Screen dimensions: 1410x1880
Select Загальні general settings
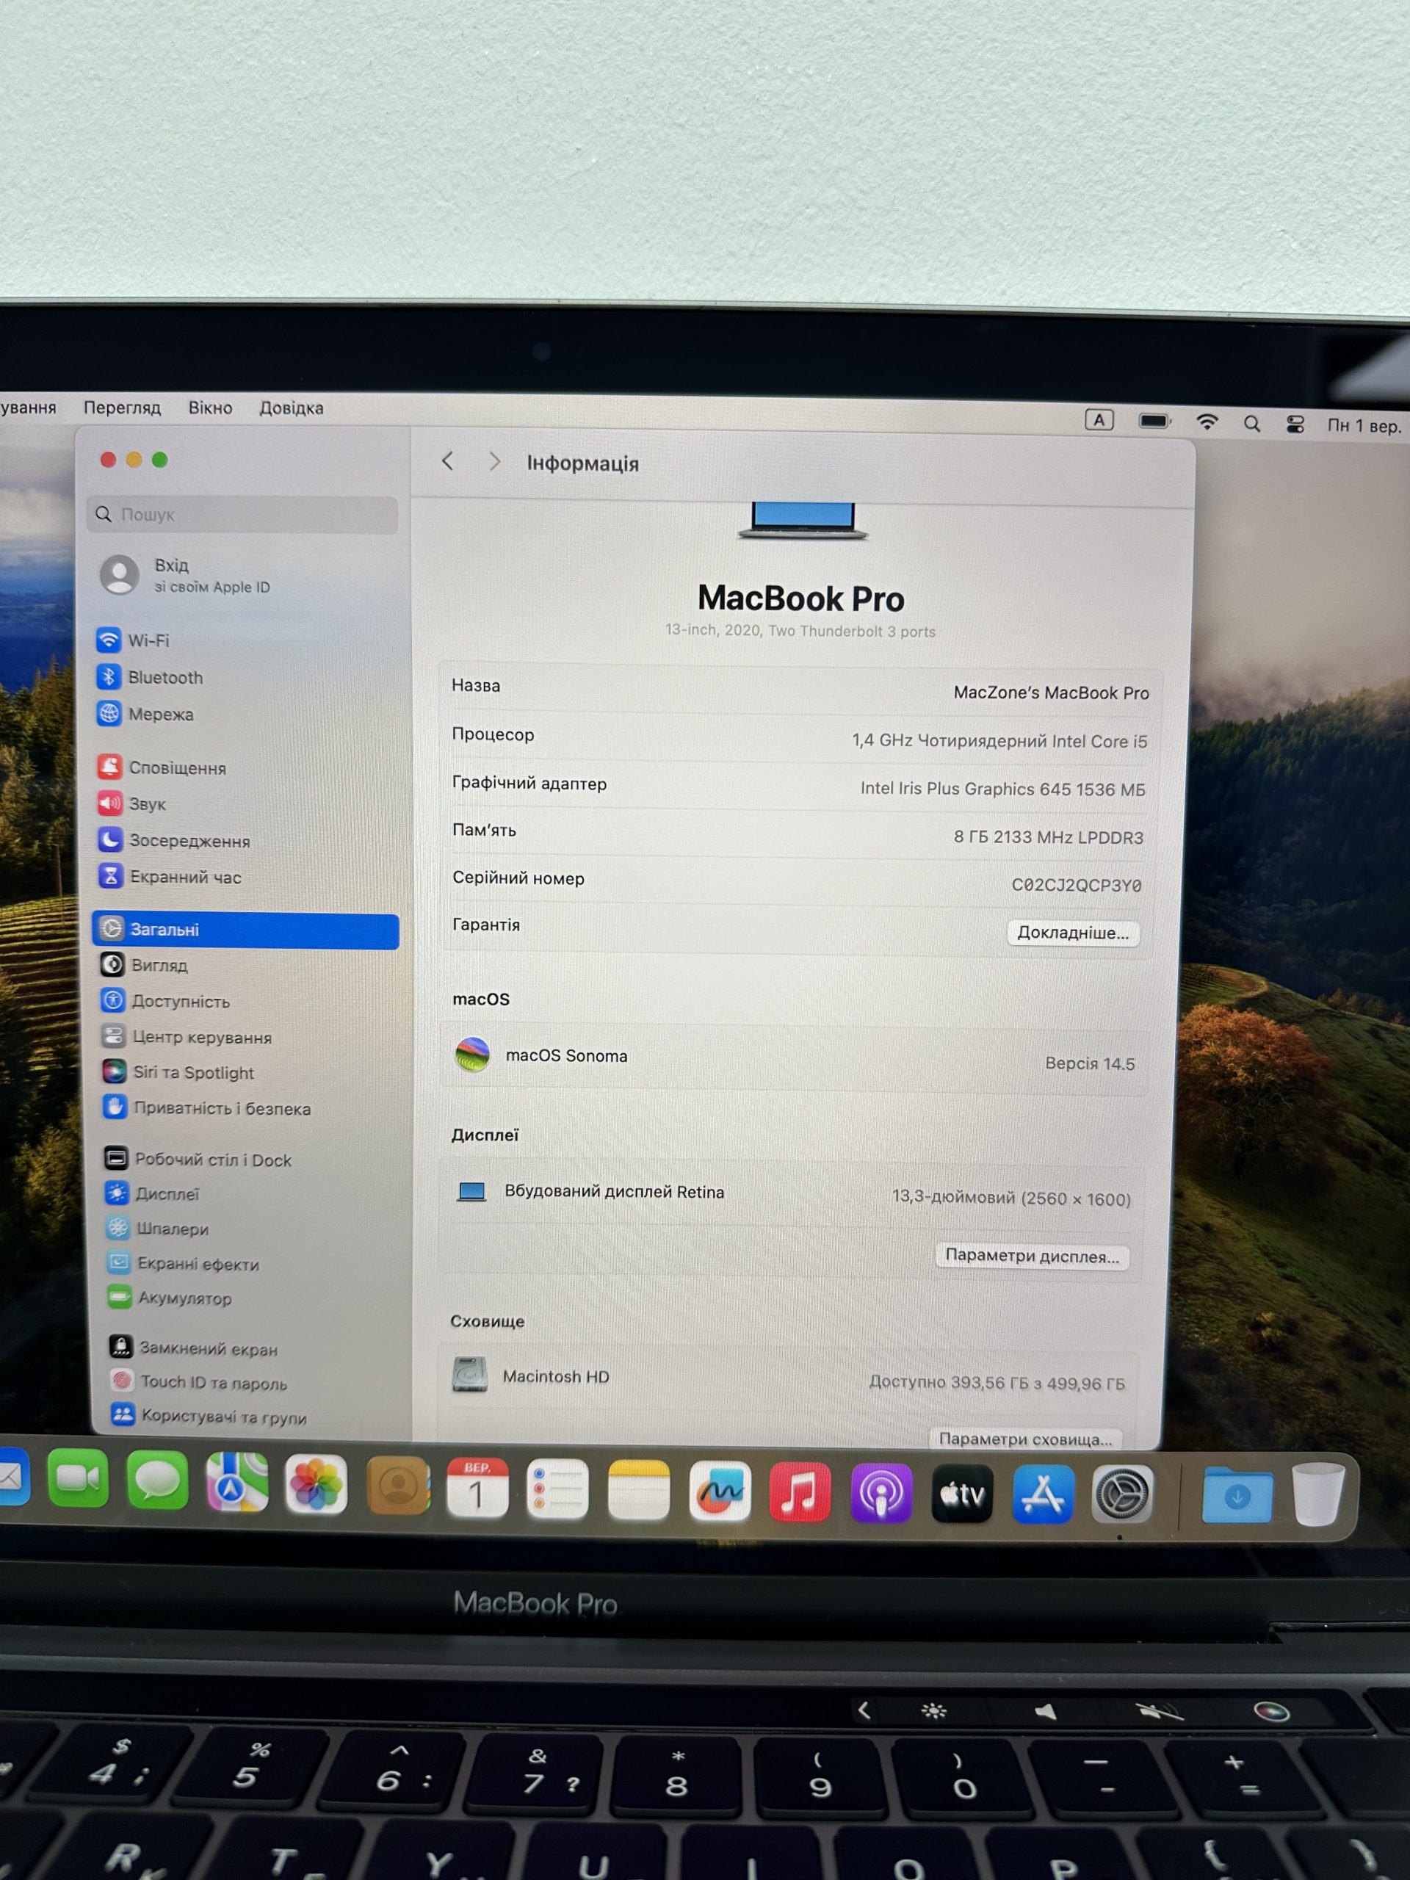point(245,930)
